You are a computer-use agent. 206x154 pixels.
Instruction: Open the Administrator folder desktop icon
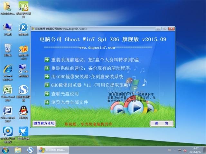tap(8, 8)
